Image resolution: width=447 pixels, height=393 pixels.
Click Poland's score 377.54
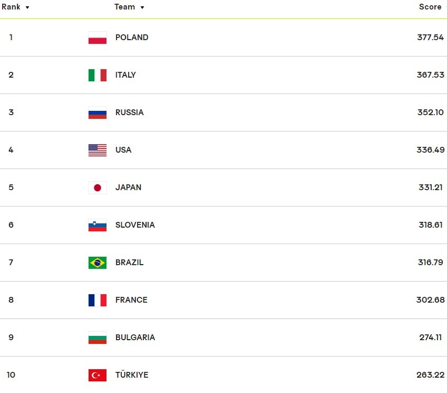(x=430, y=38)
